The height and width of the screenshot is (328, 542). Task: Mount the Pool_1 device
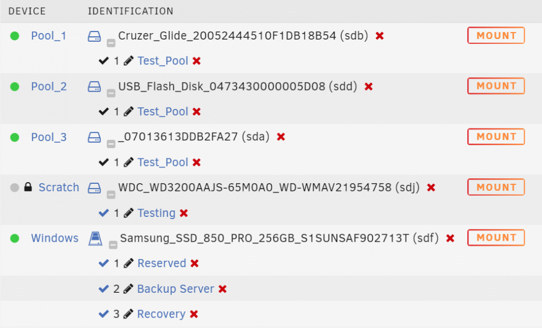[496, 35]
